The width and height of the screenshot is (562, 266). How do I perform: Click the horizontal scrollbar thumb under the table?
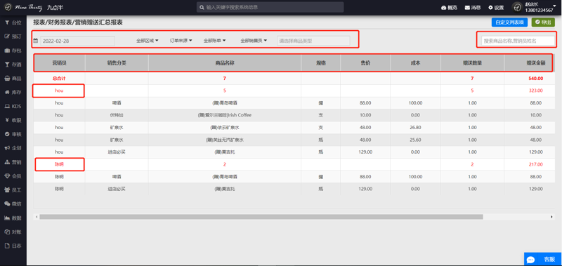click(x=261, y=217)
